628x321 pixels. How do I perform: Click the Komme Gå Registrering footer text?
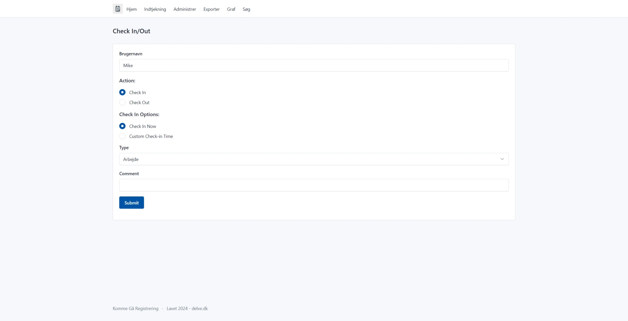point(135,309)
